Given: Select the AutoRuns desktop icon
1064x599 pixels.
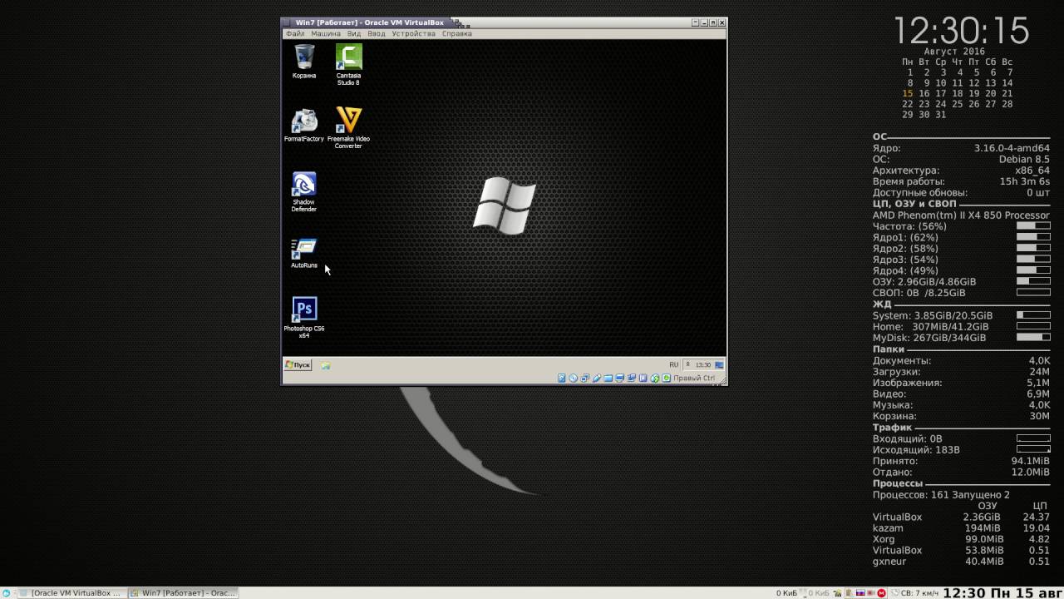Looking at the screenshot, I should pos(304,254).
